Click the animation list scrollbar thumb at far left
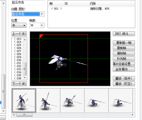 pyautogui.click(x=4, y=91)
